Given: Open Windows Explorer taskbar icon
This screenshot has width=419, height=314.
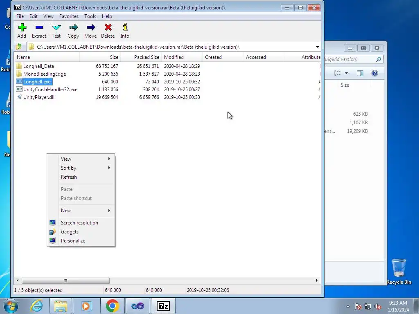Looking at the screenshot, I should tap(61, 306).
